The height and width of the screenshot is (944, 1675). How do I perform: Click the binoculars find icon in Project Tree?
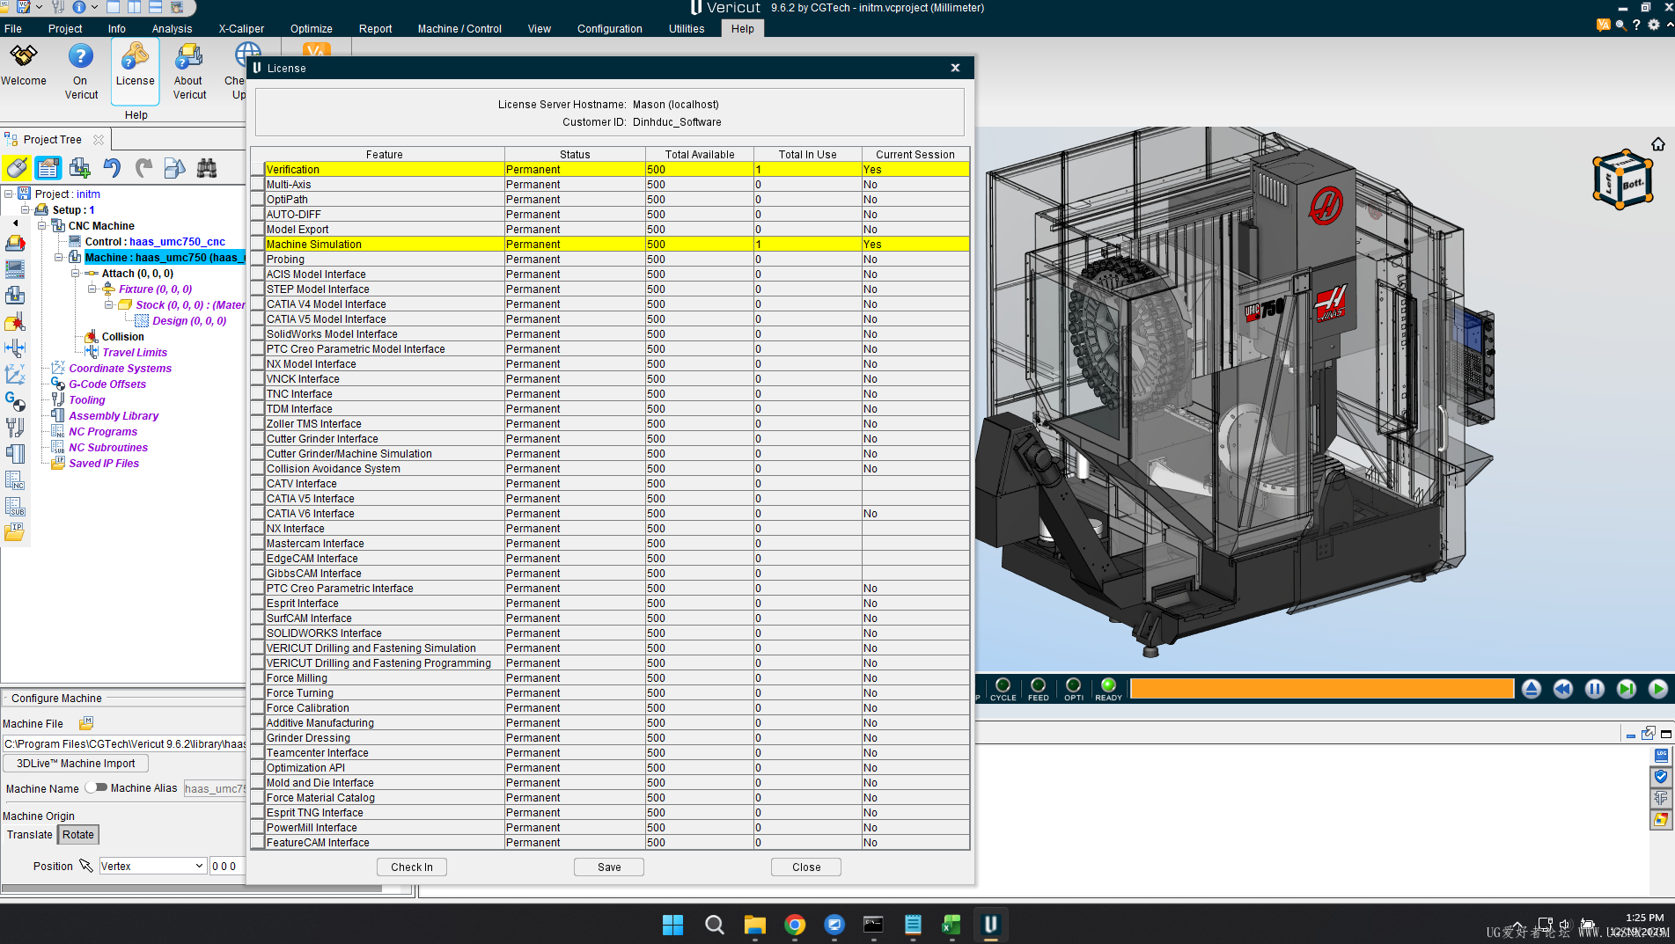click(207, 168)
